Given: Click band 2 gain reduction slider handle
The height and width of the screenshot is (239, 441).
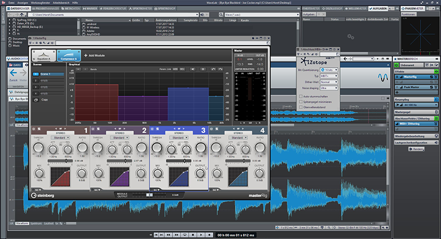Looking at the screenshot, I should pyautogui.click(x=126, y=161).
